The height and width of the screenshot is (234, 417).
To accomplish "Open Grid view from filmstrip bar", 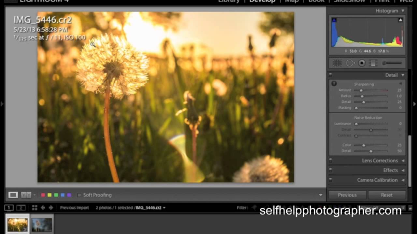I will tap(35, 208).
